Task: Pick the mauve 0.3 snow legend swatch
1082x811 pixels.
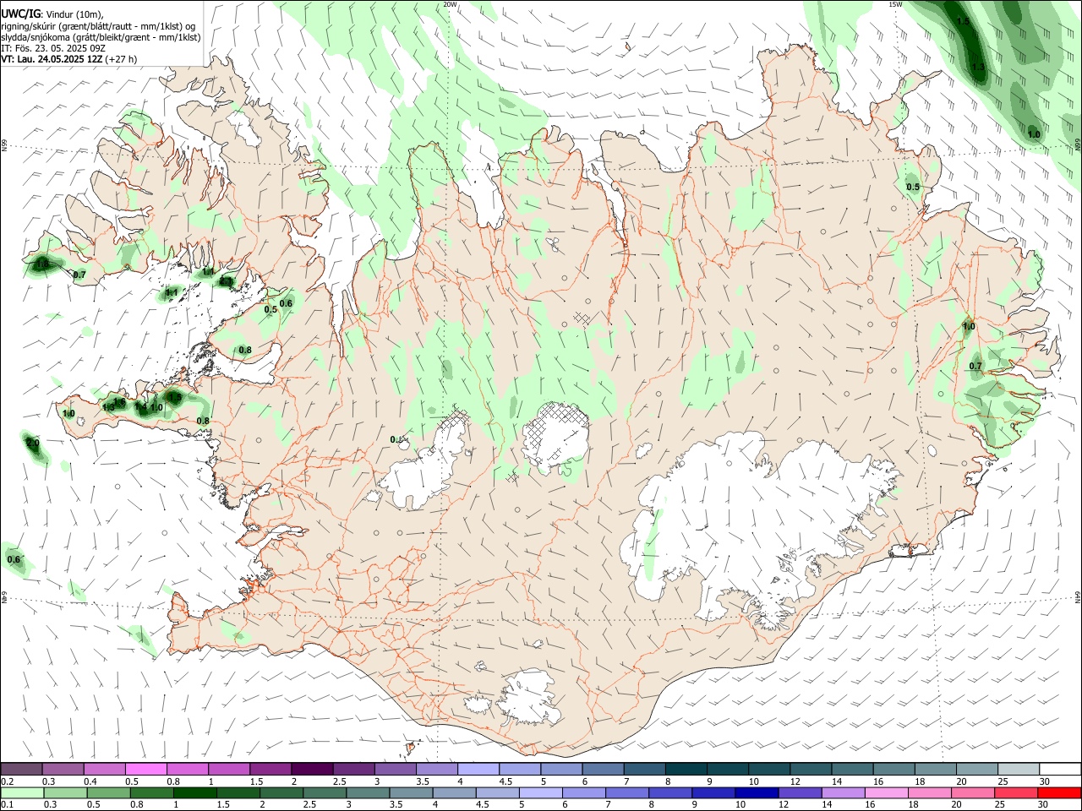Action: tap(63, 770)
